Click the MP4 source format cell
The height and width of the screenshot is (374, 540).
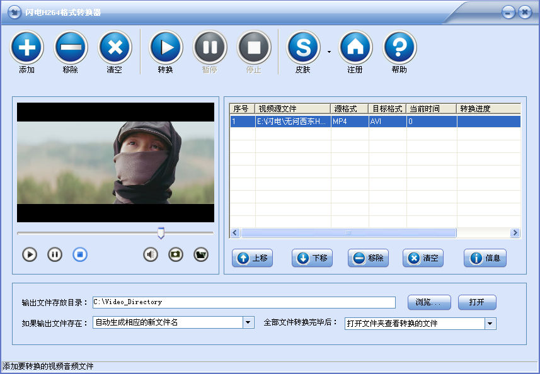pyautogui.click(x=350, y=122)
